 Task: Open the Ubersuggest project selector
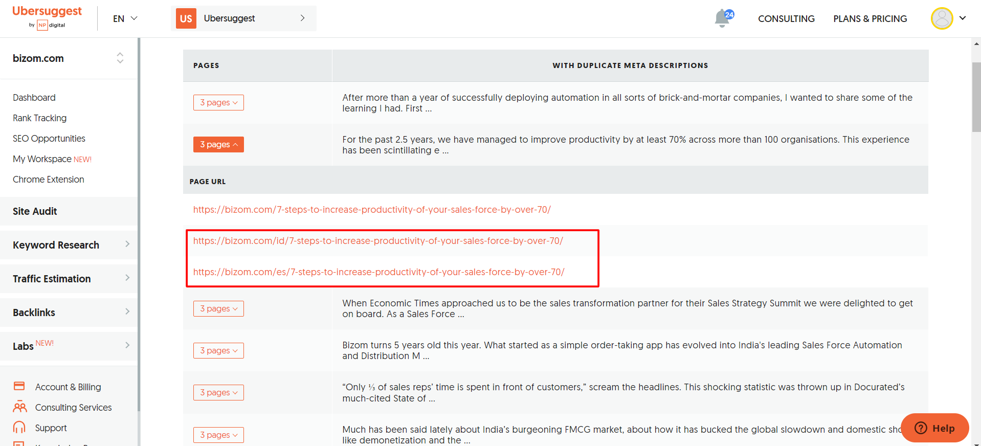243,18
